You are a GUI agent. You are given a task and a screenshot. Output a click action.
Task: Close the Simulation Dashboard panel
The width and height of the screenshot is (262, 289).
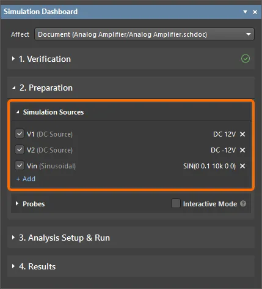coord(255,12)
